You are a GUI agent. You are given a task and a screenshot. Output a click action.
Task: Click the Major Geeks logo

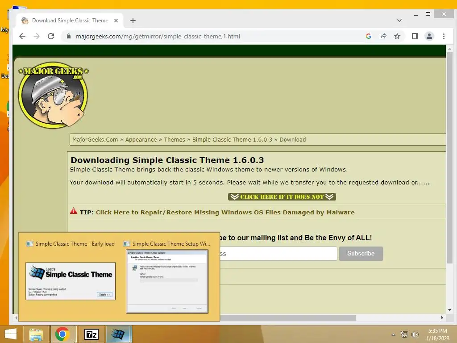[x=53, y=95]
